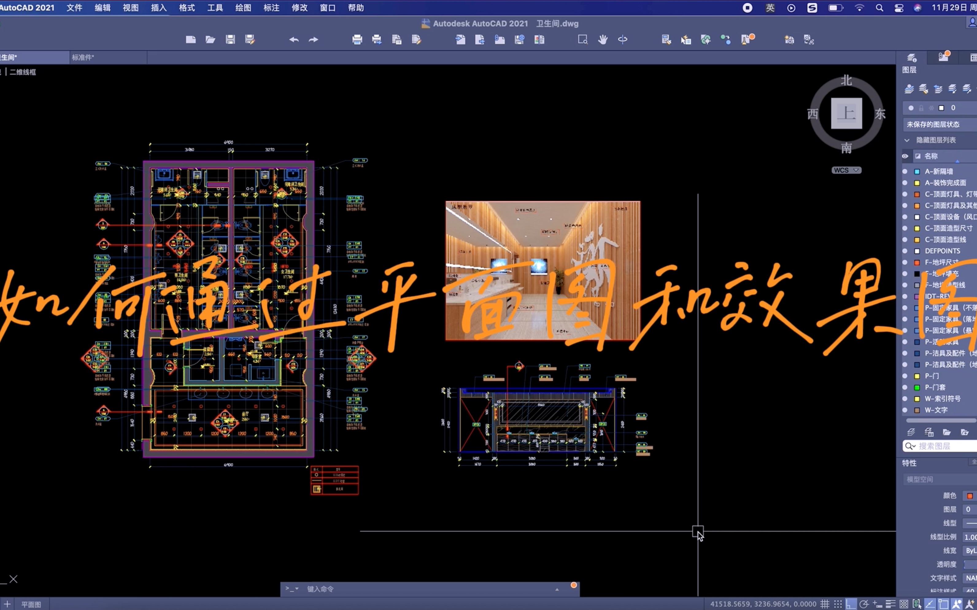
Task: Click the Print icon in toolbar
Action: pyautogui.click(x=357, y=40)
